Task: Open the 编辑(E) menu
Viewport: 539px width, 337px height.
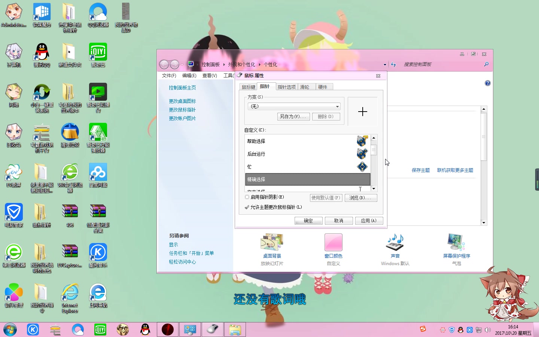Action: [189, 76]
